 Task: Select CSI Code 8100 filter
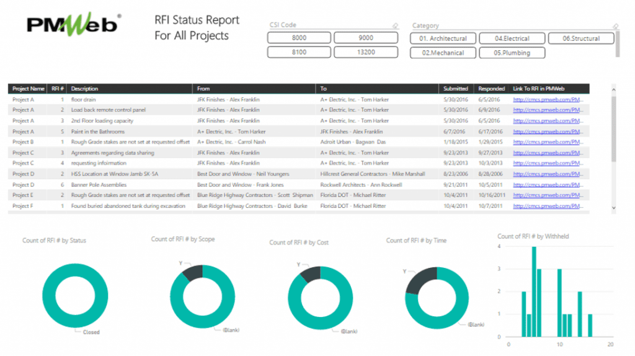pyautogui.click(x=299, y=52)
